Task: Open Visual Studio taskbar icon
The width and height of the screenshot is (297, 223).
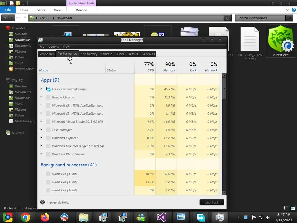Action: point(161,217)
